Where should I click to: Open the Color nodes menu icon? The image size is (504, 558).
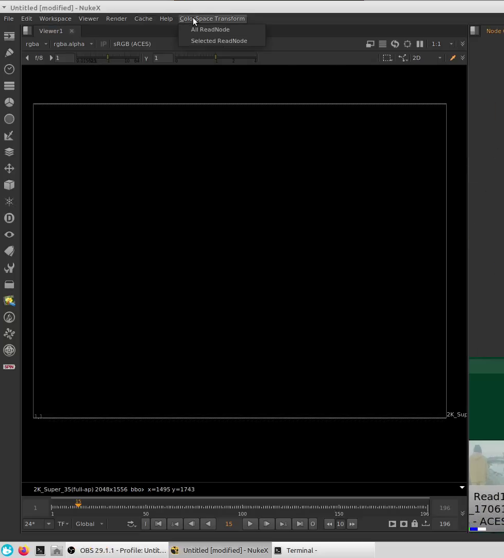(x=9, y=102)
